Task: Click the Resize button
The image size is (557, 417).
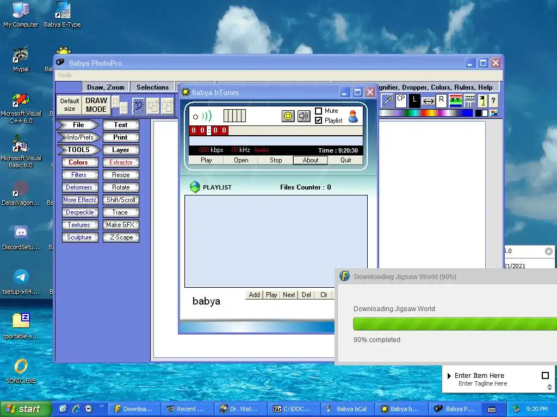Action: pyautogui.click(x=121, y=175)
